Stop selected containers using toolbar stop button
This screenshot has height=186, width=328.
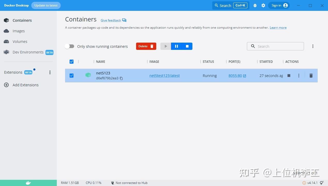click(x=187, y=46)
